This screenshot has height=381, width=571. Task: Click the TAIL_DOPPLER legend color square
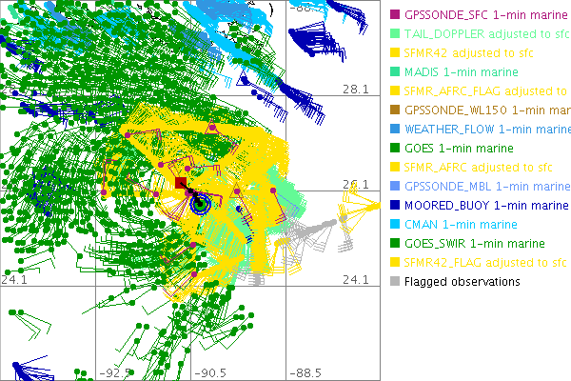pos(395,34)
